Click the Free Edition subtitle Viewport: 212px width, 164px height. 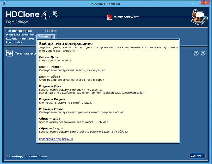click(x=17, y=22)
